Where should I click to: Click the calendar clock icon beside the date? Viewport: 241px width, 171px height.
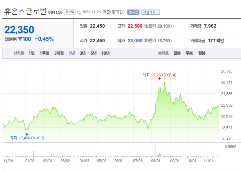(x=79, y=12)
